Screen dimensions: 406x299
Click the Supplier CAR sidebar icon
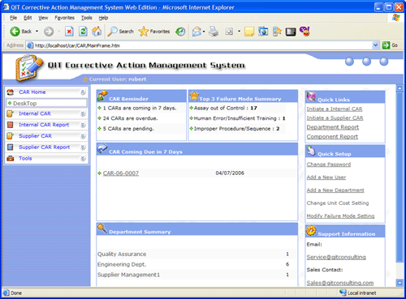tap(11, 136)
